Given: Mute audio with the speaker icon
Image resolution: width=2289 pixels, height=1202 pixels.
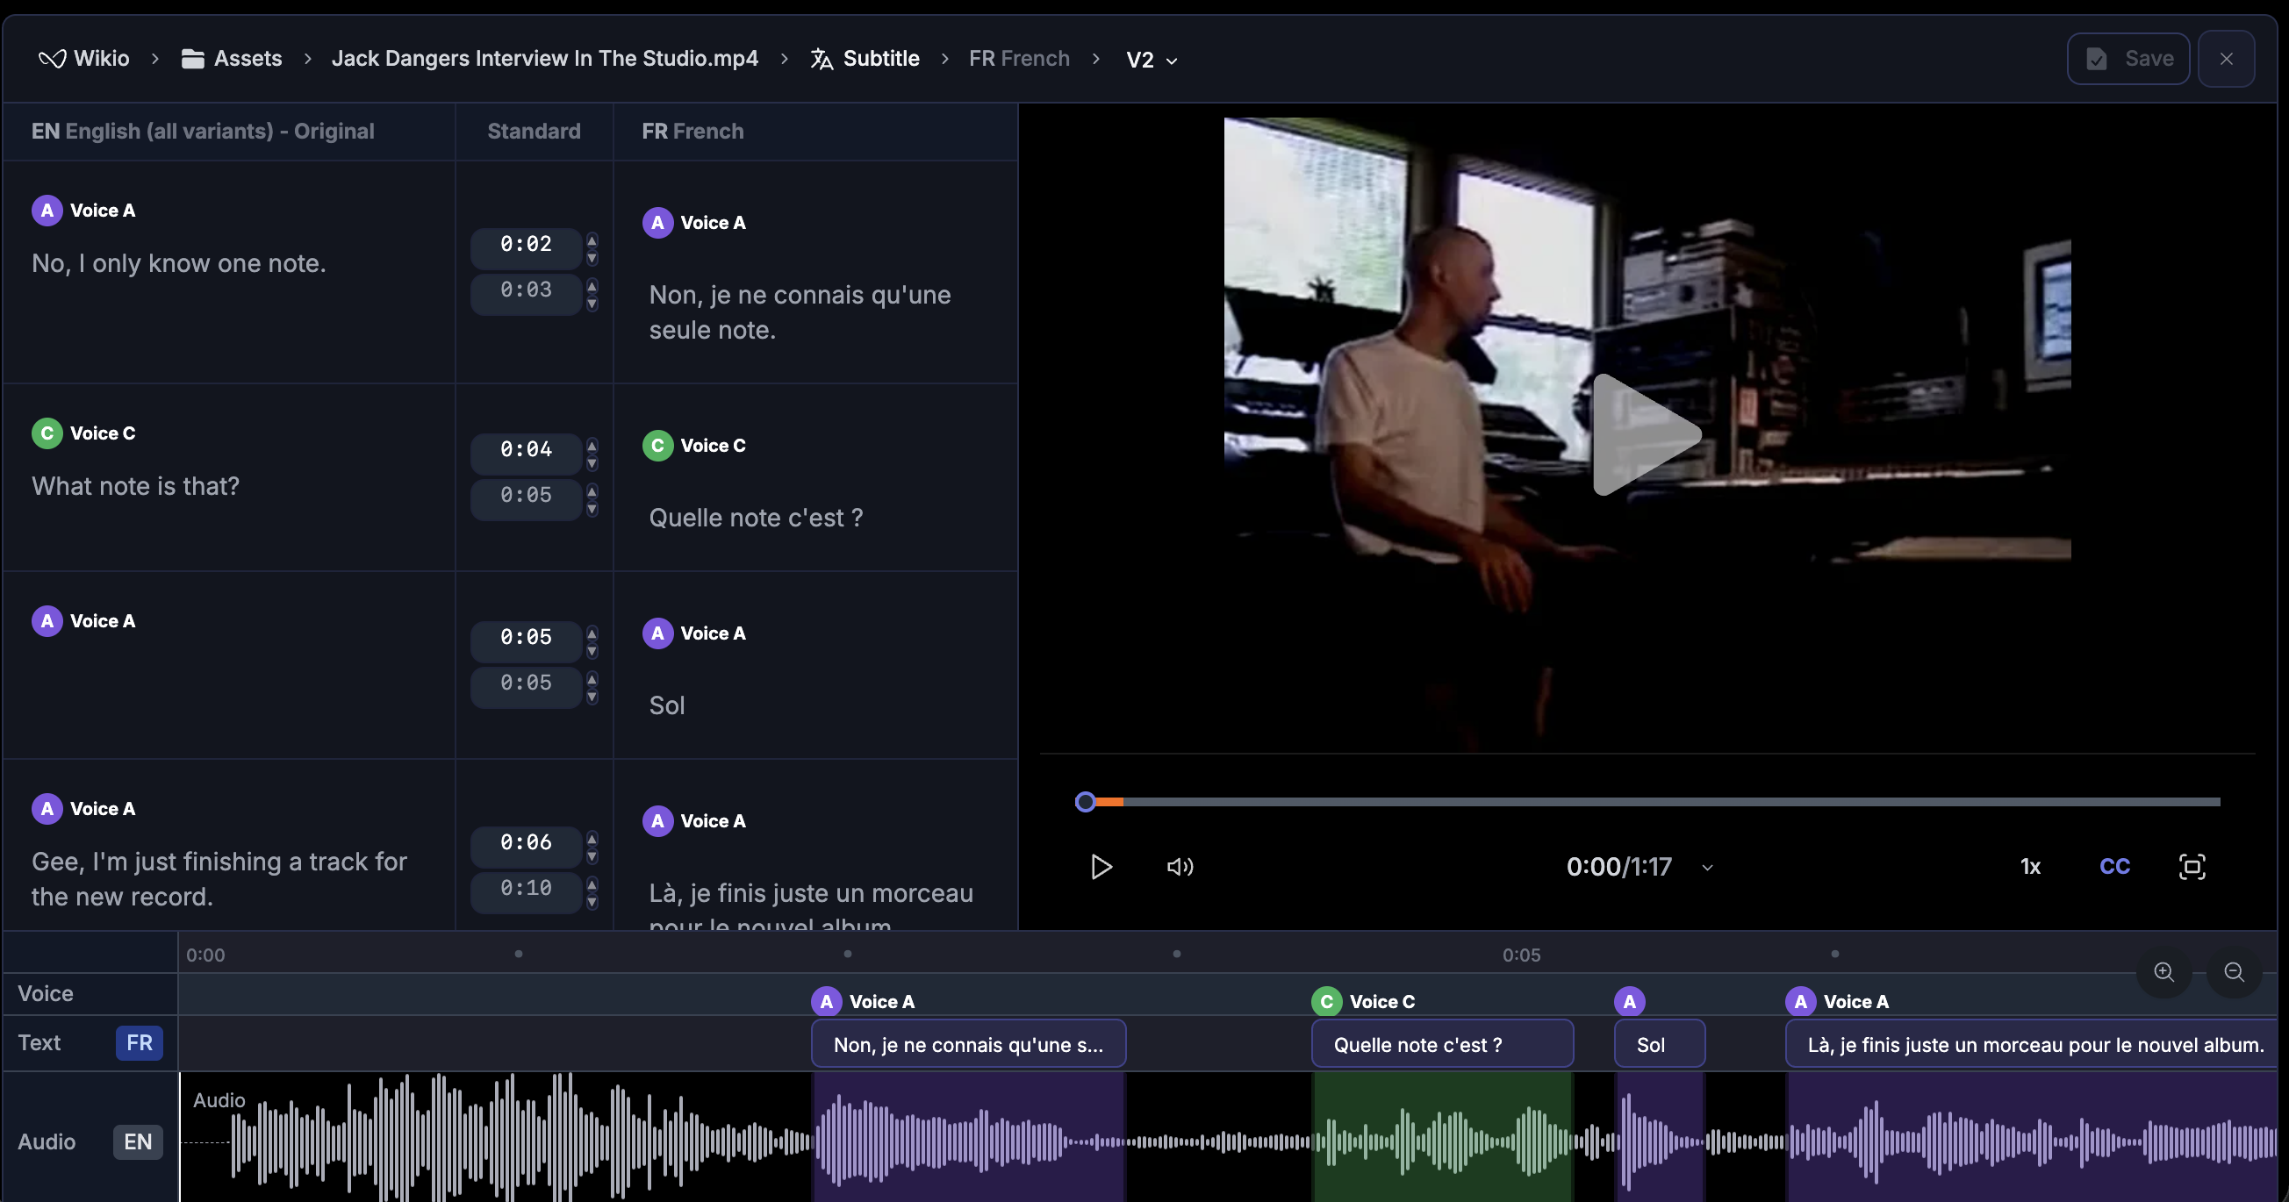Looking at the screenshot, I should click(1179, 866).
